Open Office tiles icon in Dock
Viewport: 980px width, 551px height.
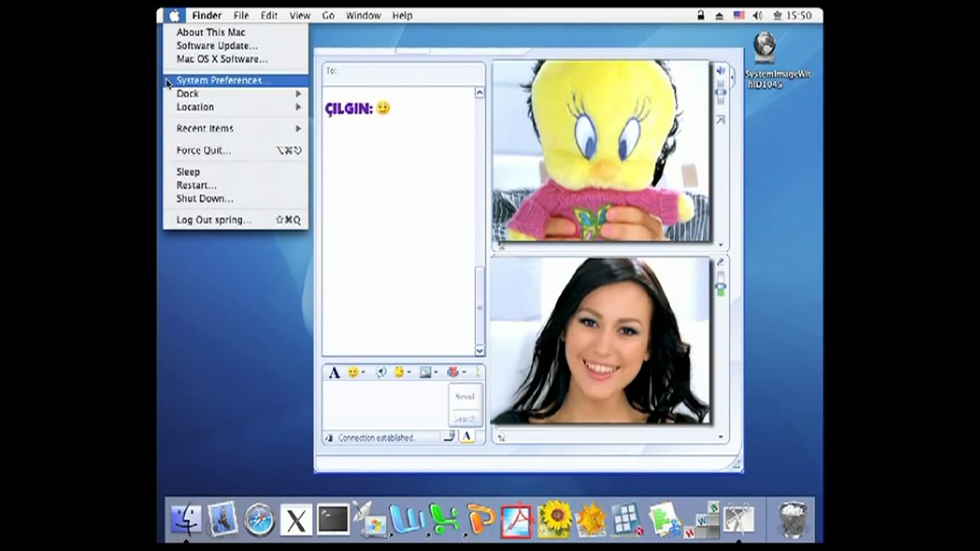702,520
